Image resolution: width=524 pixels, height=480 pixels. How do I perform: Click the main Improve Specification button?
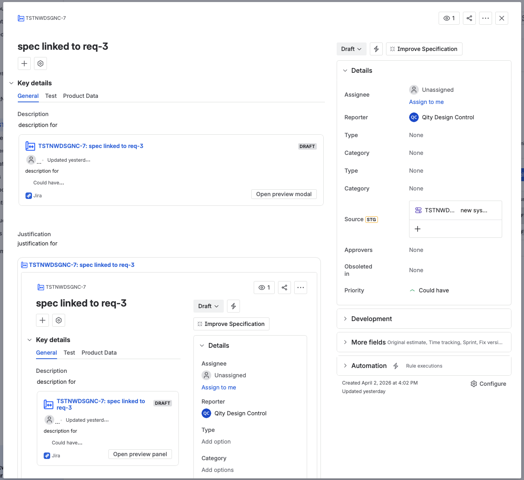(x=424, y=49)
